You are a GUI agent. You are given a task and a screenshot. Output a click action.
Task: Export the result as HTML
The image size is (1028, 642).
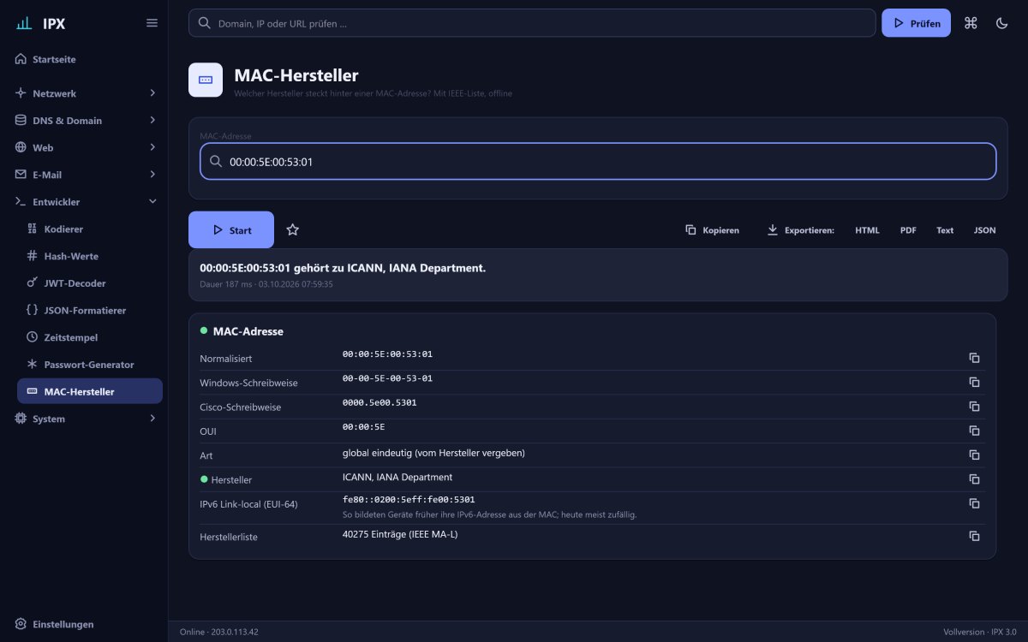867,230
